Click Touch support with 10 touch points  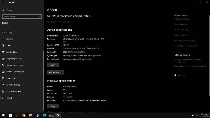pyautogui.click(x=77, y=59)
